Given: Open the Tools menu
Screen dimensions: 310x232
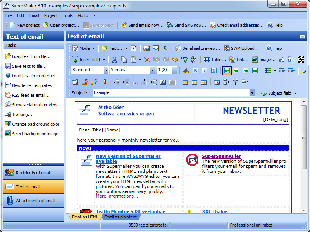Looking at the screenshot, I should (67, 15).
